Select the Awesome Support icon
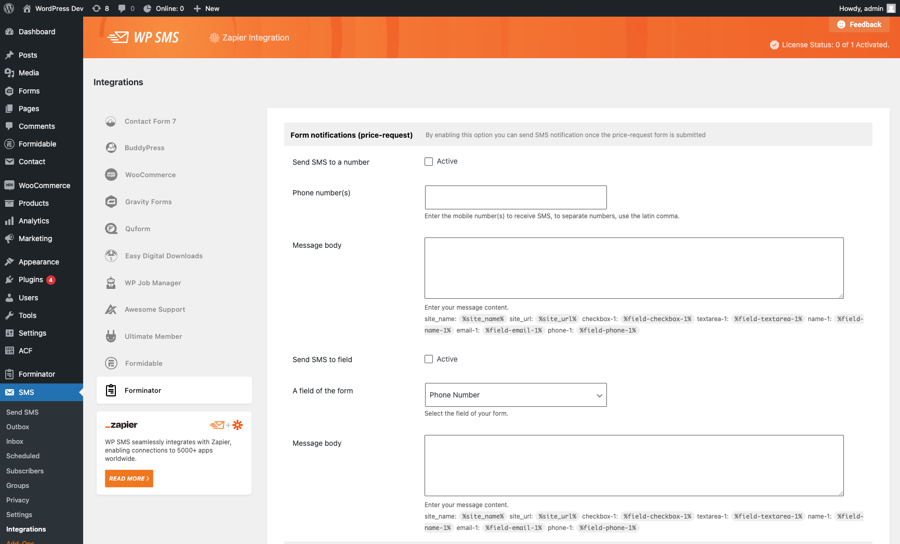 point(111,309)
